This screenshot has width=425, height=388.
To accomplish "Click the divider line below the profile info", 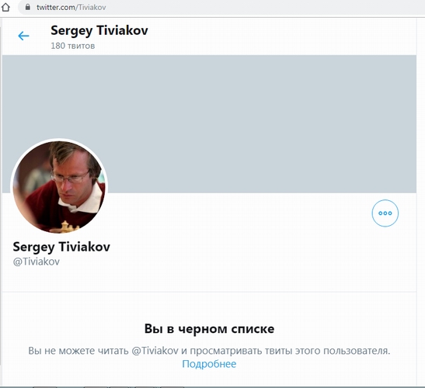I will tap(209, 292).
